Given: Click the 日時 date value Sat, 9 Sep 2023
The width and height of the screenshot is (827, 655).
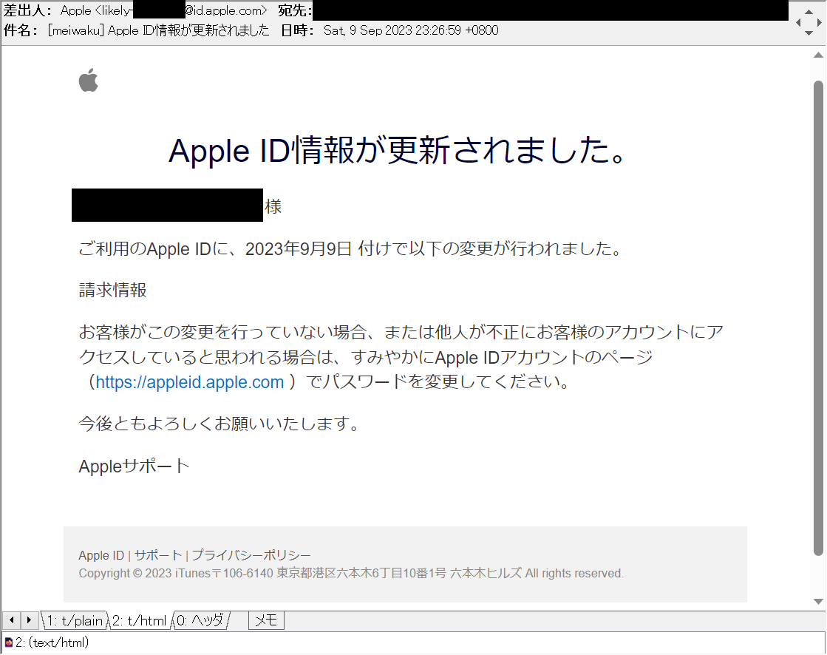Looking at the screenshot, I should 411,30.
